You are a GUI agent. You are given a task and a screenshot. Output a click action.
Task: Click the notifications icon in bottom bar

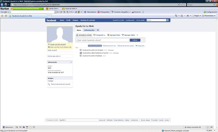tap(208, 127)
